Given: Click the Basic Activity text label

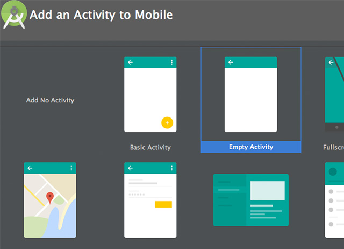Looking at the screenshot, I should click(150, 147).
